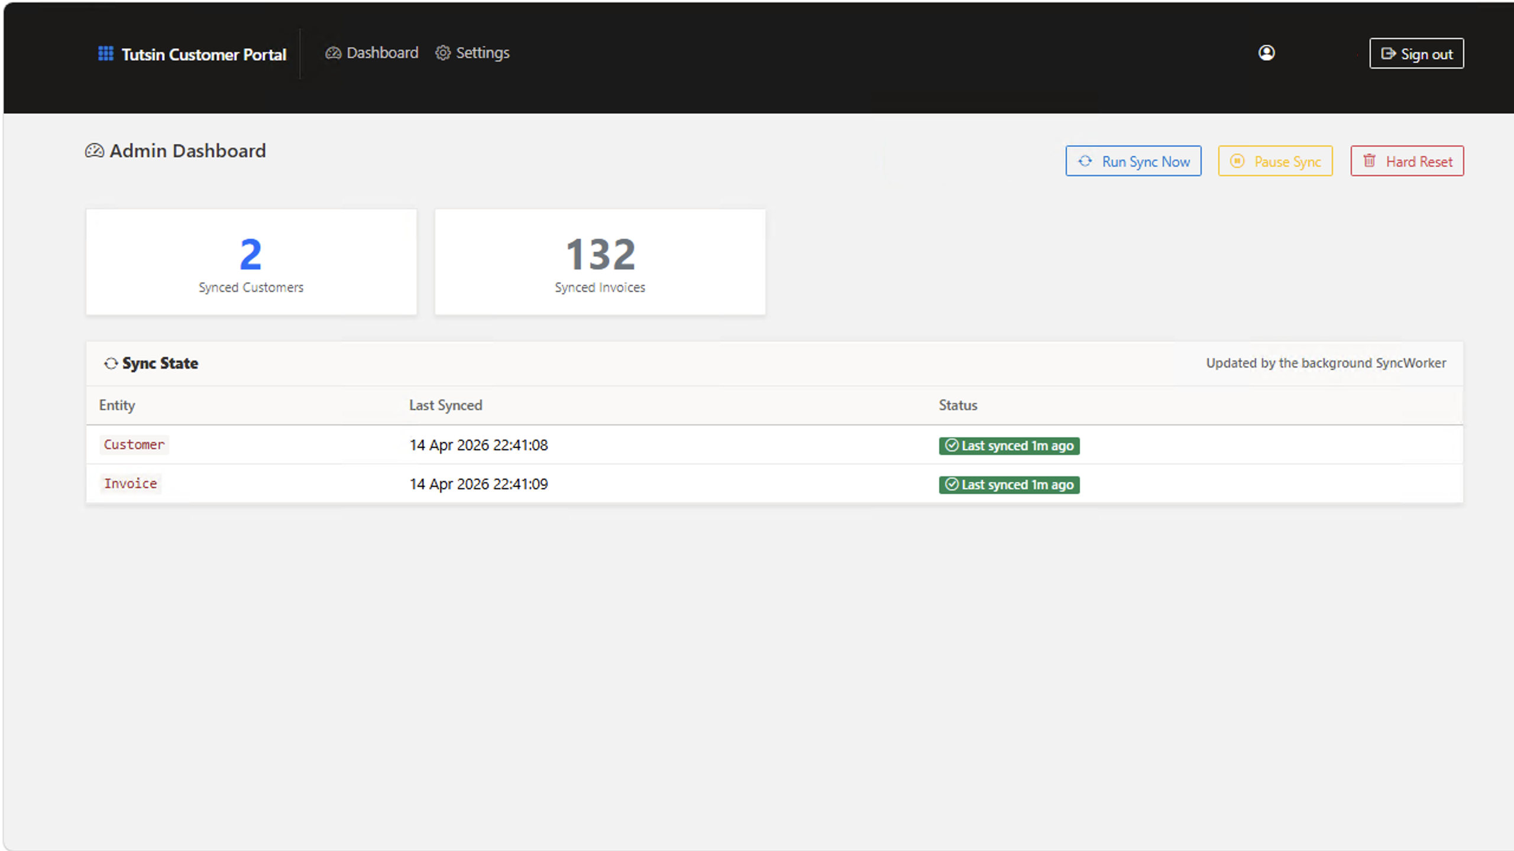Click Customer row's 'Last synced 1m ago' badge

1009,446
